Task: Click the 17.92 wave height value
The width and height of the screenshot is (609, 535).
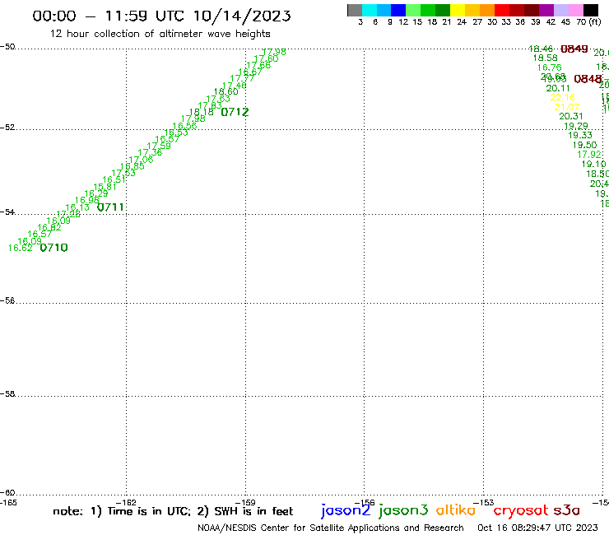Action: point(589,154)
